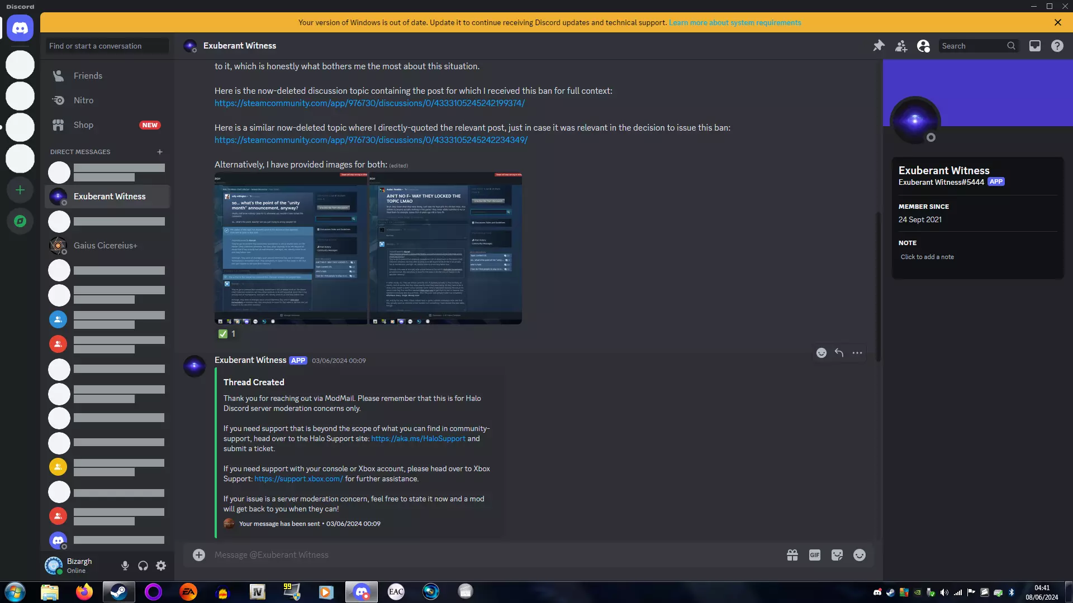
Task: Send a gift icon
Action: pyautogui.click(x=792, y=555)
